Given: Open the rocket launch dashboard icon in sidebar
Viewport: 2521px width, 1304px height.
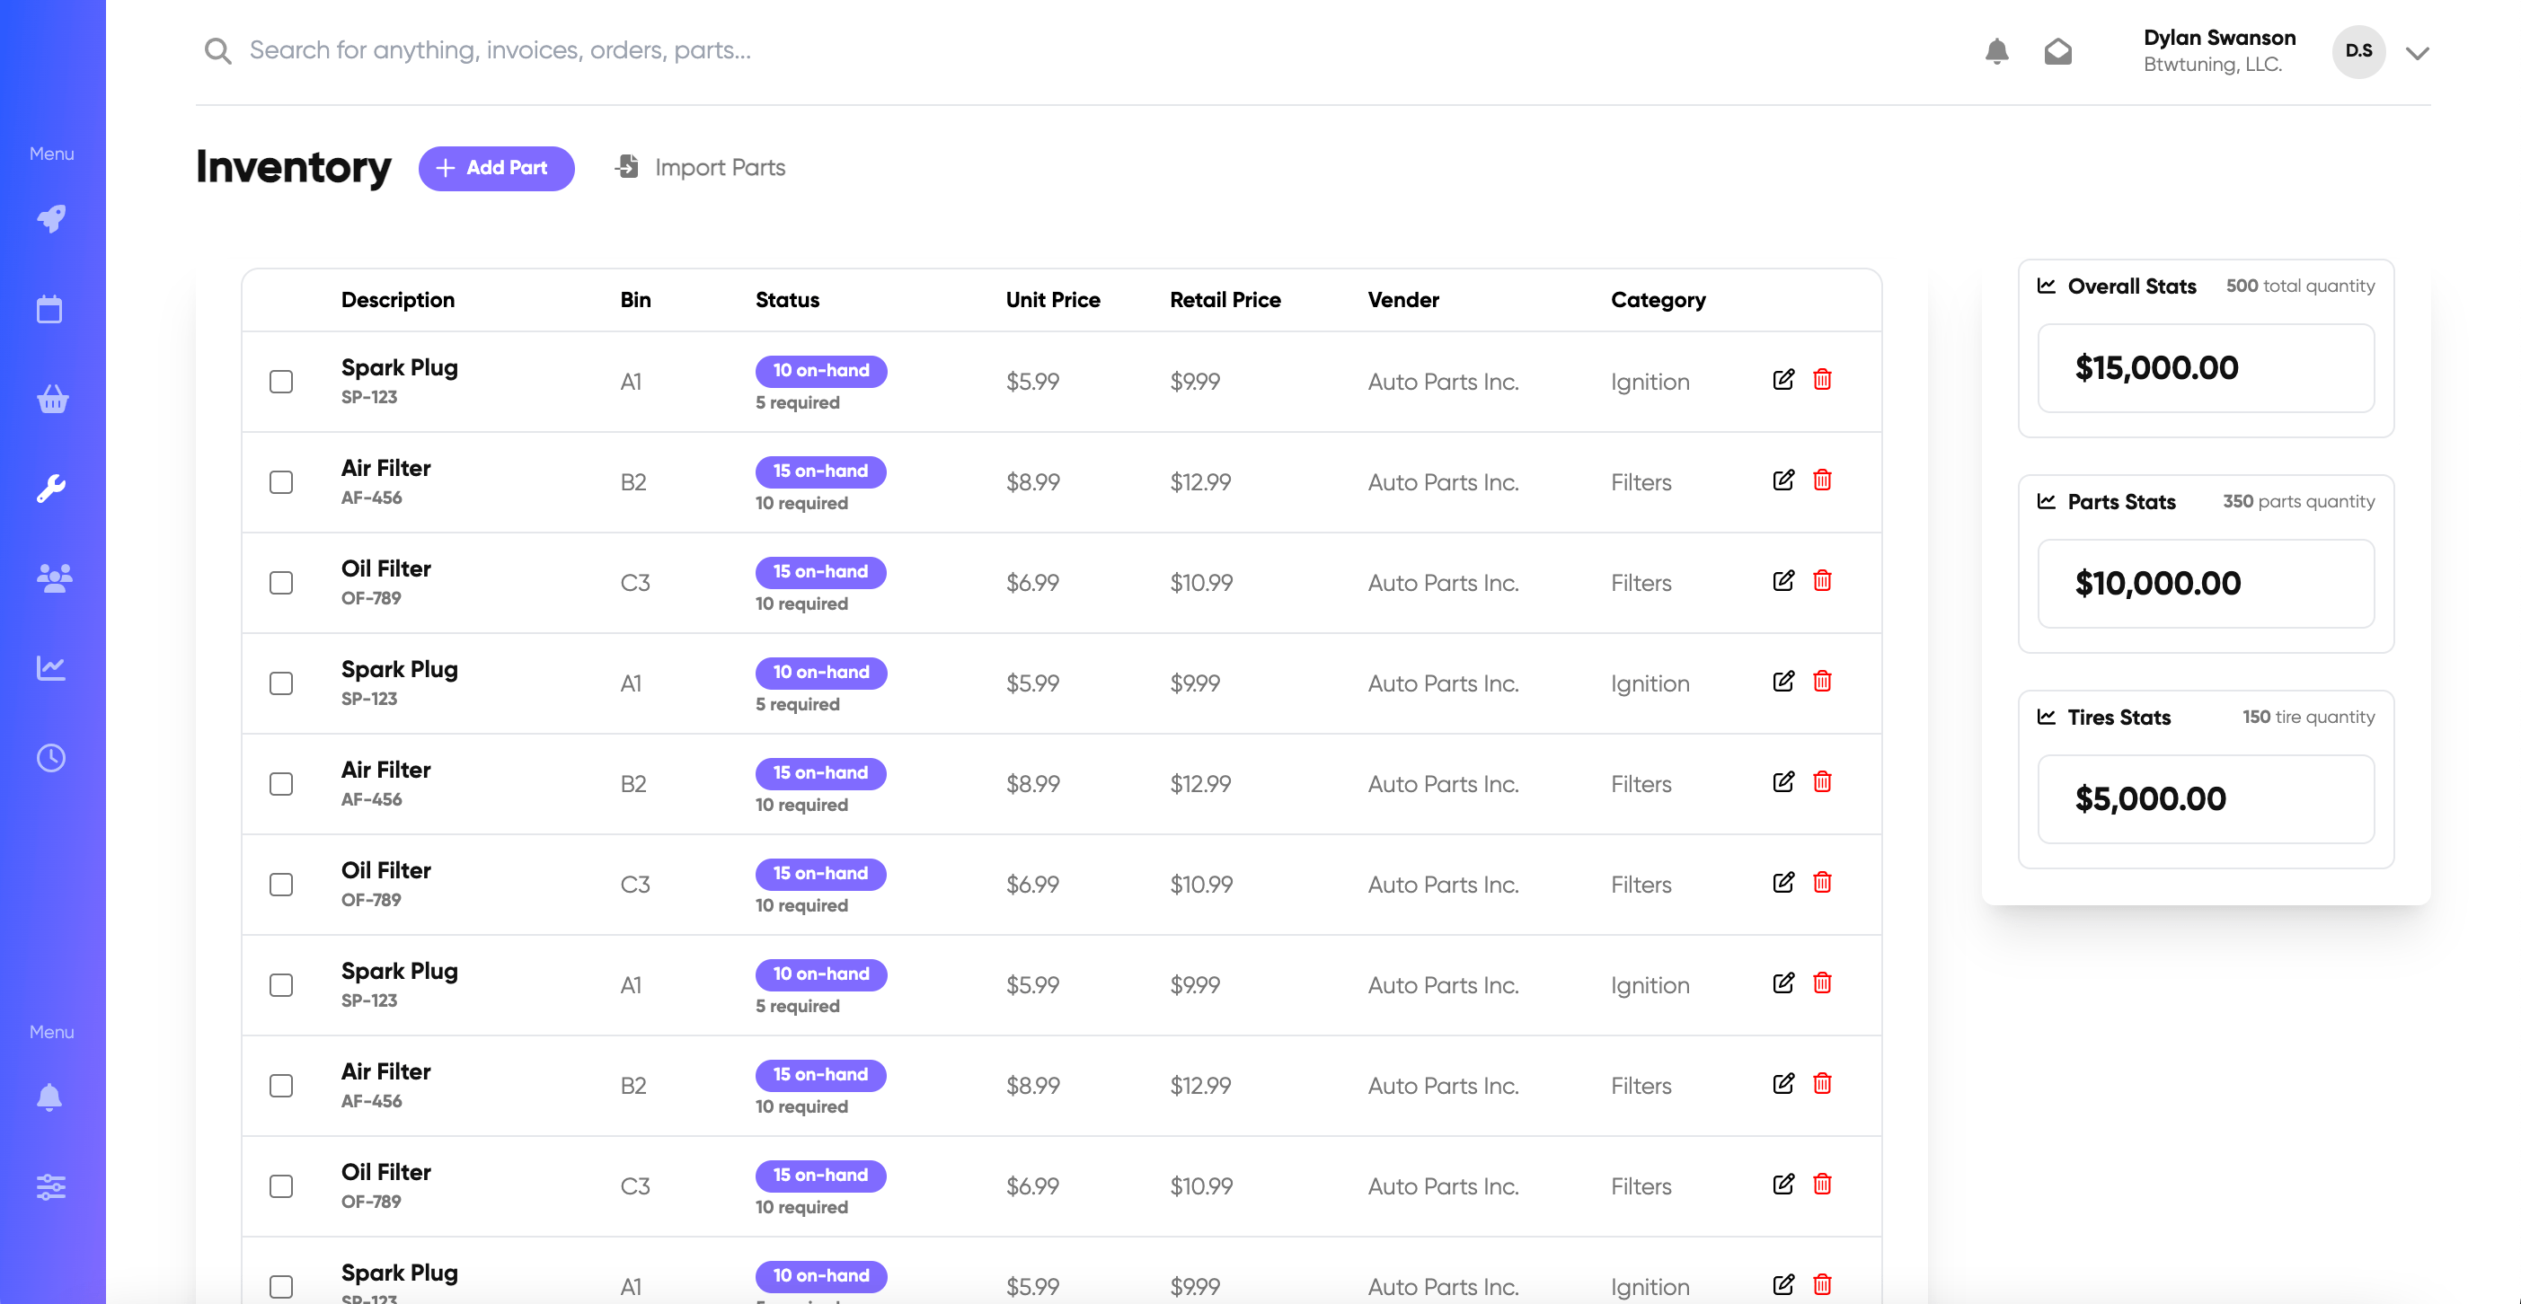Looking at the screenshot, I should [53, 219].
